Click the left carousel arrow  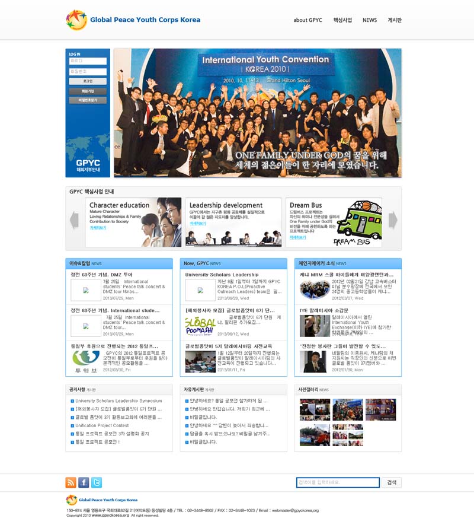pyautogui.click(x=74, y=220)
